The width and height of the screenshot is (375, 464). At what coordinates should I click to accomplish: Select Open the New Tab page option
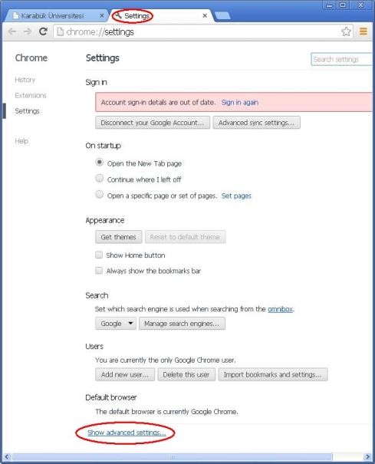pyautogui.click(x=100, y=162)
